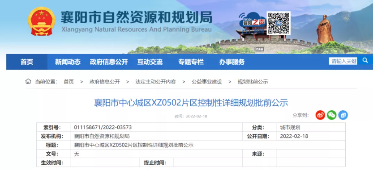This screenshot has height=171, width=373.
Task: Click the blue copy share icon
Action: [343, 115]
